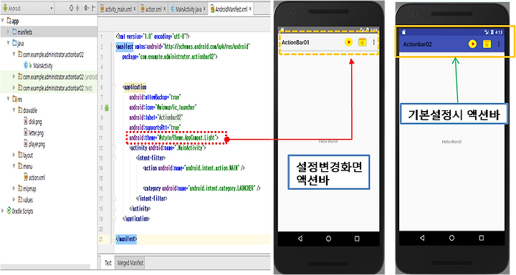Click the android:supportsRtl="true" line
This screenshot has width=516, height=275.
pos(155,127)
